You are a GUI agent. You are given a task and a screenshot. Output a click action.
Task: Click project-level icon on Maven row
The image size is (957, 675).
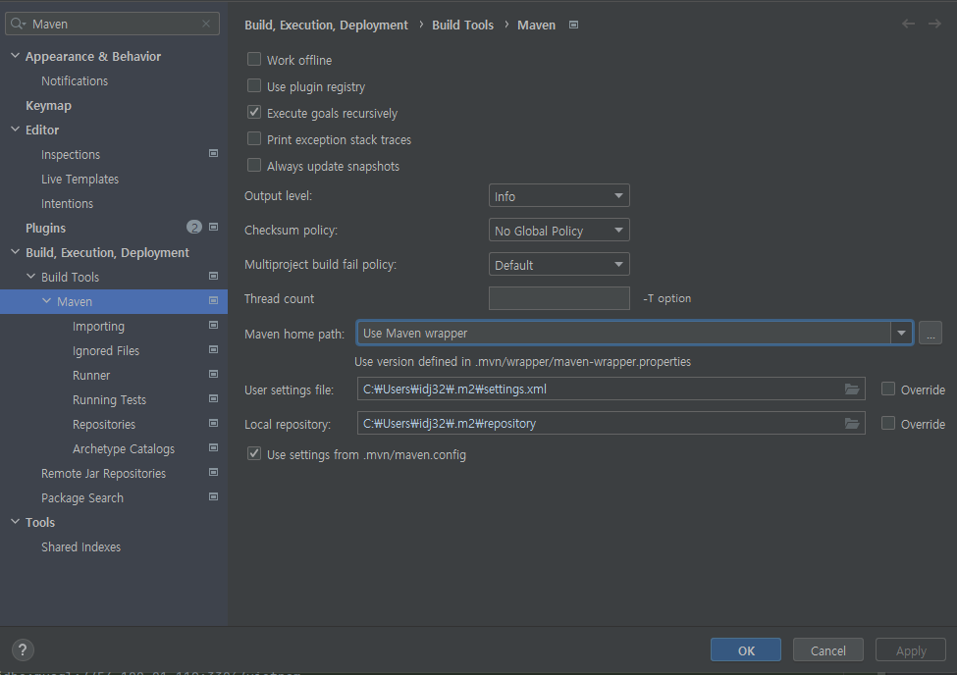[214, 300]
